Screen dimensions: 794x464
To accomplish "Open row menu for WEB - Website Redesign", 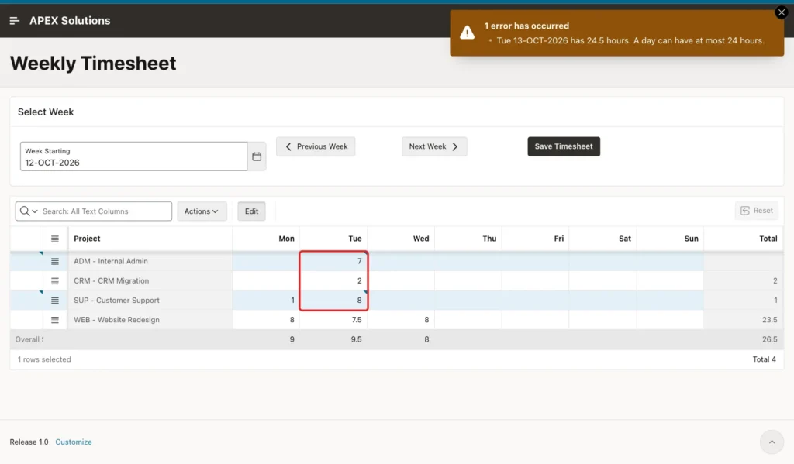I will click(55, 320).
